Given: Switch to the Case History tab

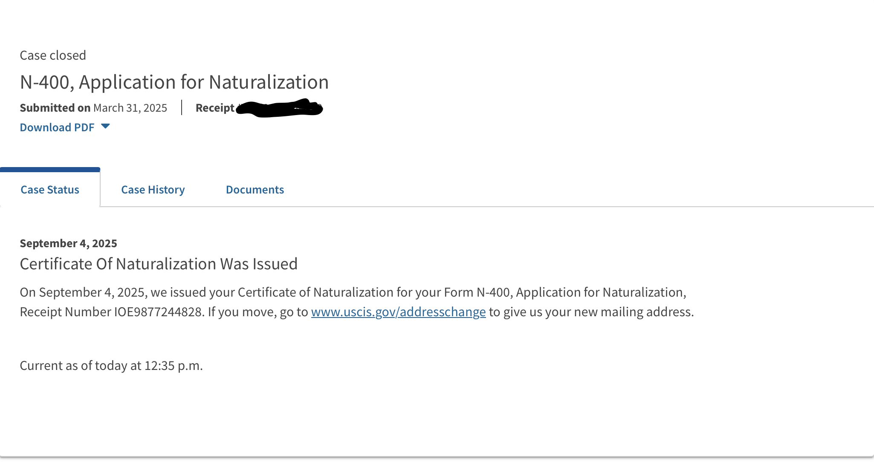Looking at the screenshot, I should (x=153, y=190).
